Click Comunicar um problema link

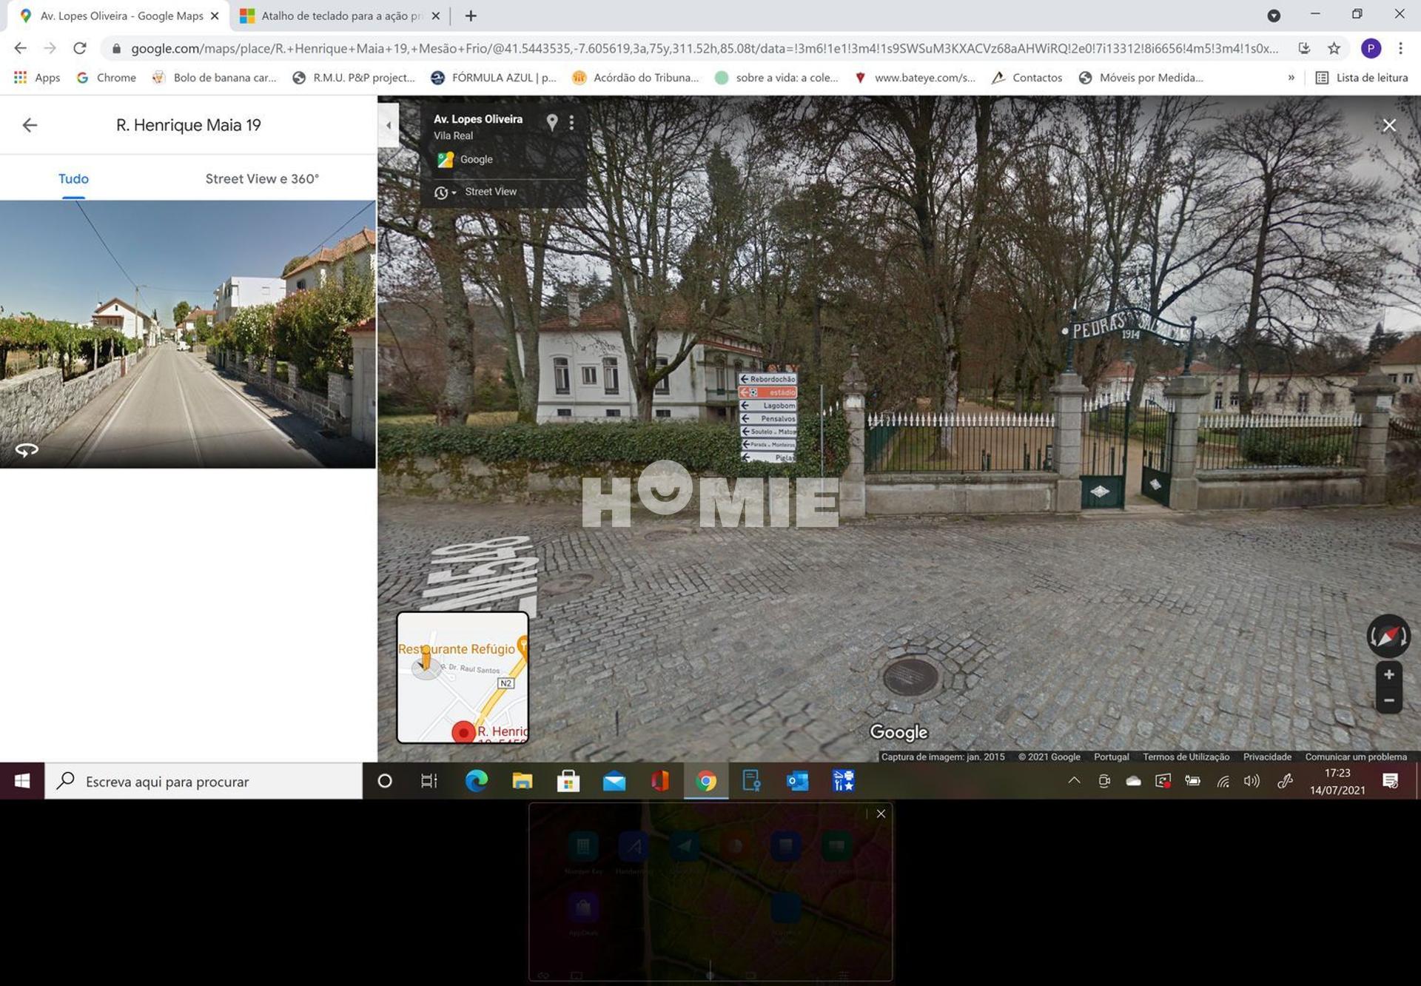pos(1355,757)
